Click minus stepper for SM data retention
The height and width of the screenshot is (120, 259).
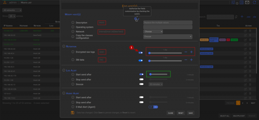tap(186, 60)
